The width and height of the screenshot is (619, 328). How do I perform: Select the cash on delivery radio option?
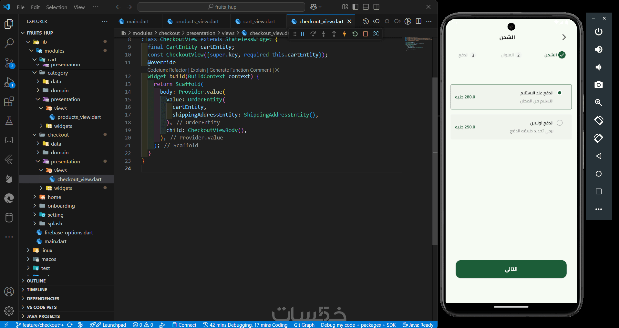tap(560, 93)
